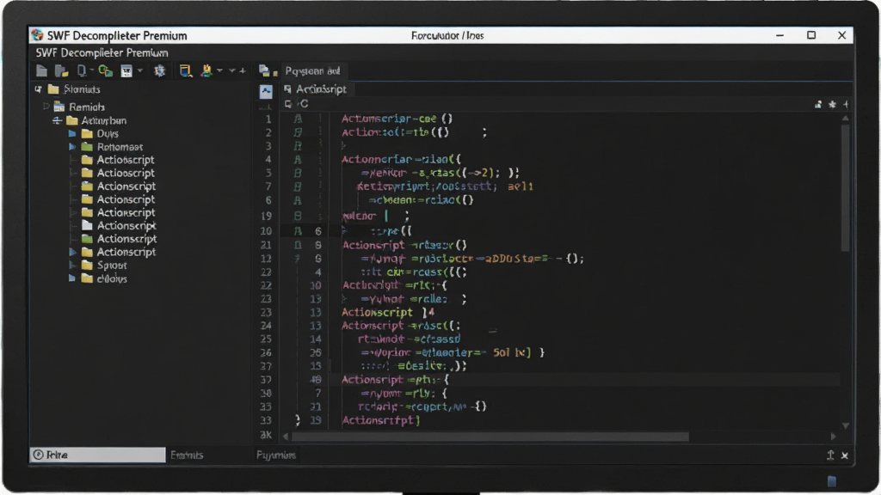881x495 pixels.
Task: Open the dropdown arrow right after the colorful figure icon
Action: click(219, 70)
